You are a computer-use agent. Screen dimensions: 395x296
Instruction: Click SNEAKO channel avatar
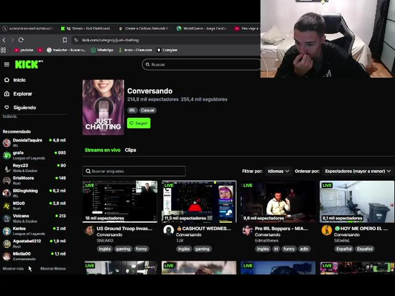coord(89,231)
